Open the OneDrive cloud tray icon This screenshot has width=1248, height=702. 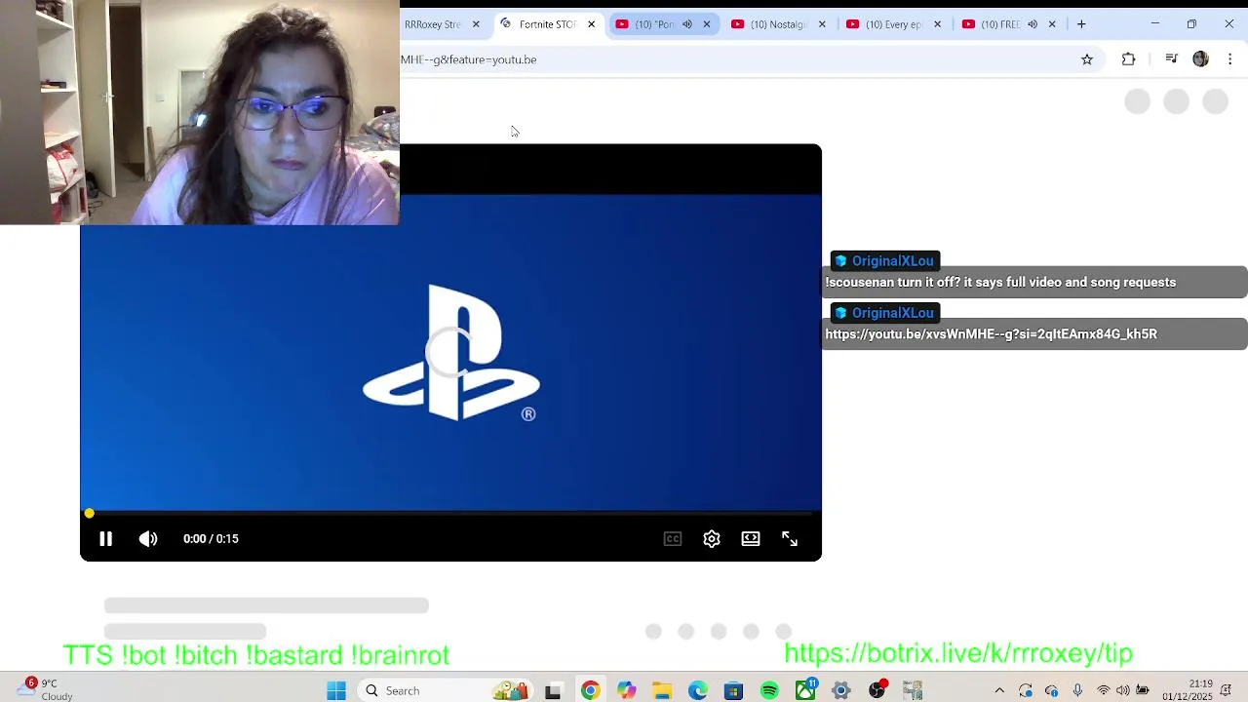[1052, 690]
